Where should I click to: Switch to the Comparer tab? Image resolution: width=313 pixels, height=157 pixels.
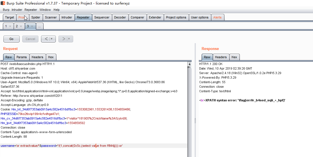click(137, 17)
